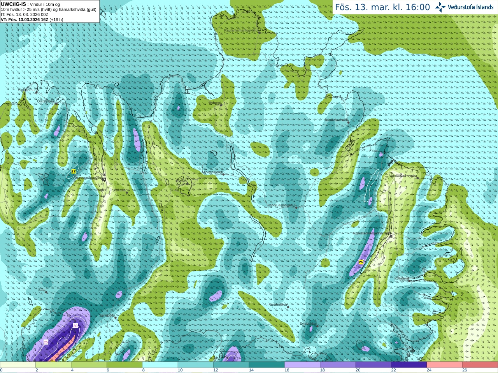Click the Sandbúðir station dot

(115, 318)
